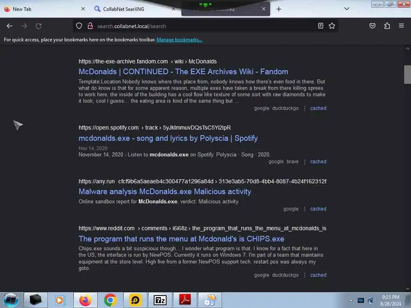Open the installer package taskbar icon

coord(210,300)
